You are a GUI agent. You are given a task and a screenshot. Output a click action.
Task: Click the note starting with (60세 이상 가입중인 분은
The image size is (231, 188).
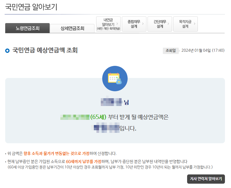[110, 167]
